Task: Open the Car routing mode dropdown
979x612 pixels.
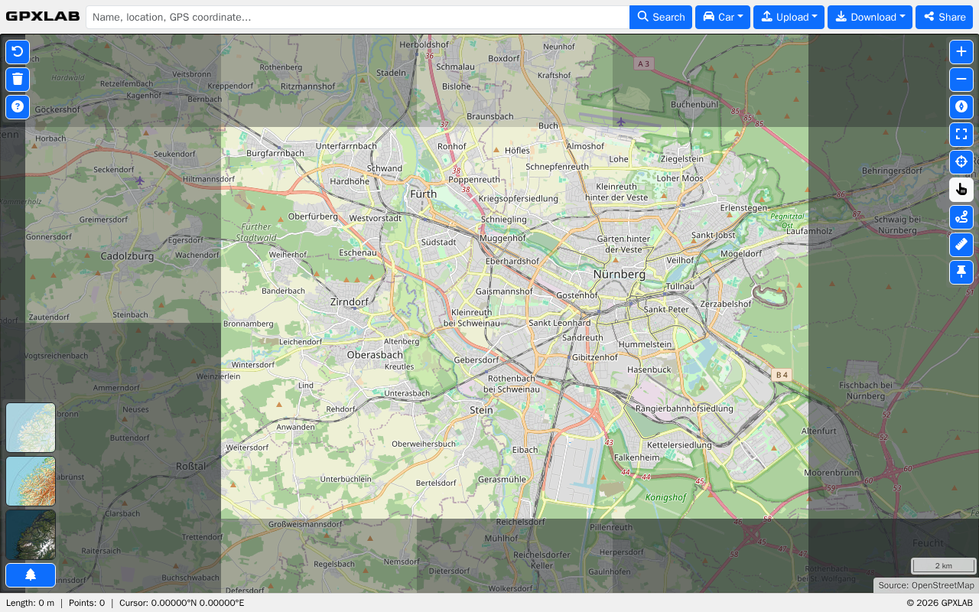Action: pos(723,17)
